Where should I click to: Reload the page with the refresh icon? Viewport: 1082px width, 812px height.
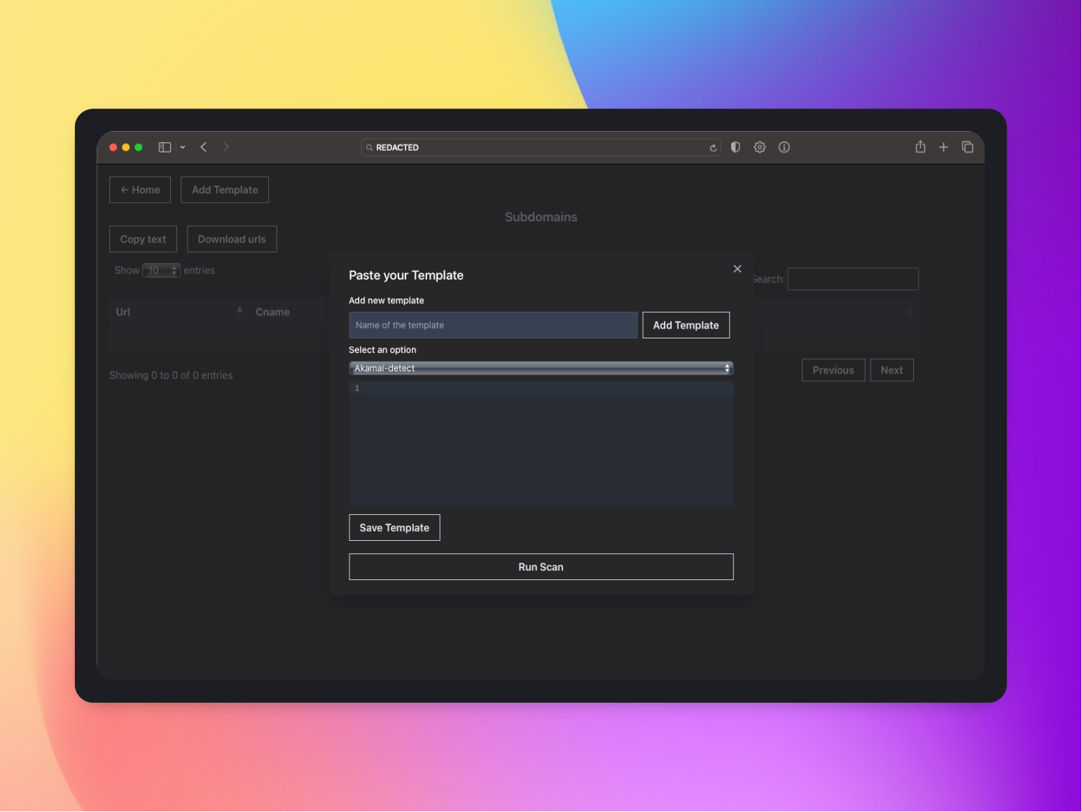pos(713,148)
